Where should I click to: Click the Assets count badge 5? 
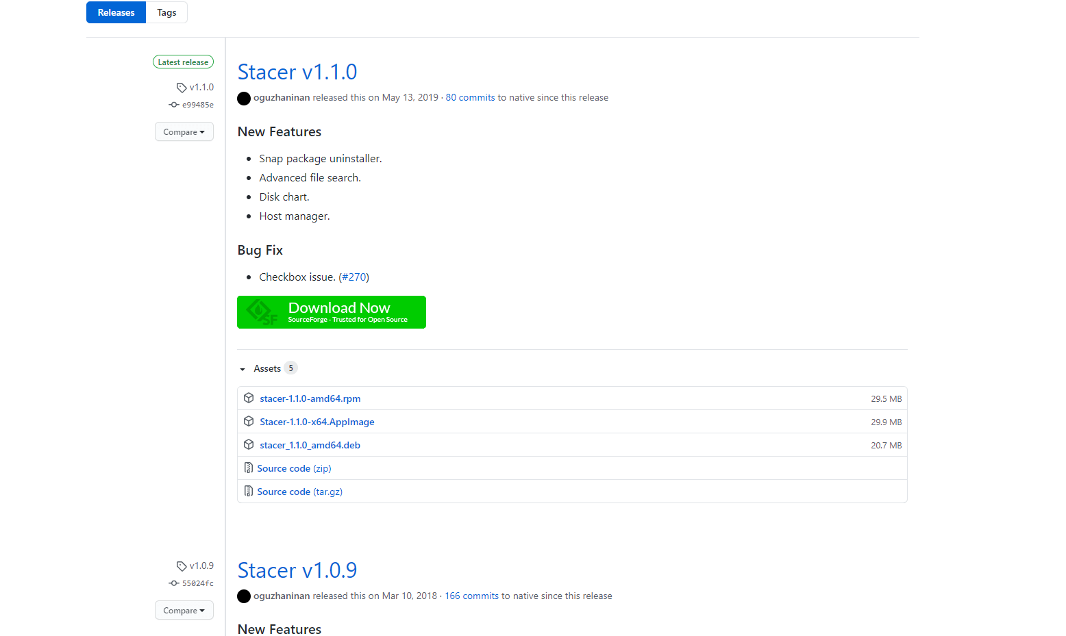coord(290,368)
